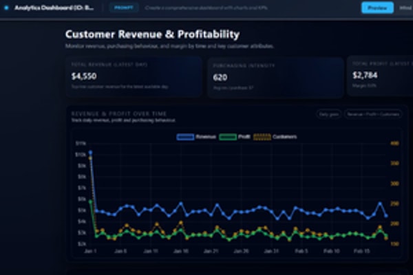Click the $10k left-axis label
The height and width of the screenshot is (275, 413).
[81, 155]
